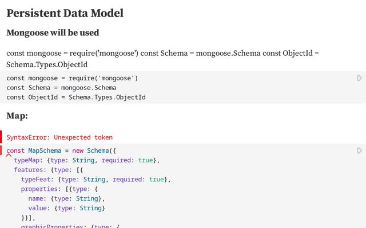Click the Persistent Data Model heading
366x228 pixels.
(65, 13)
